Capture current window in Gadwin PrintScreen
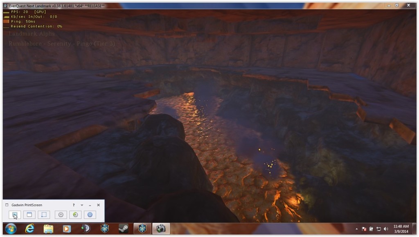 click(29, 215)
